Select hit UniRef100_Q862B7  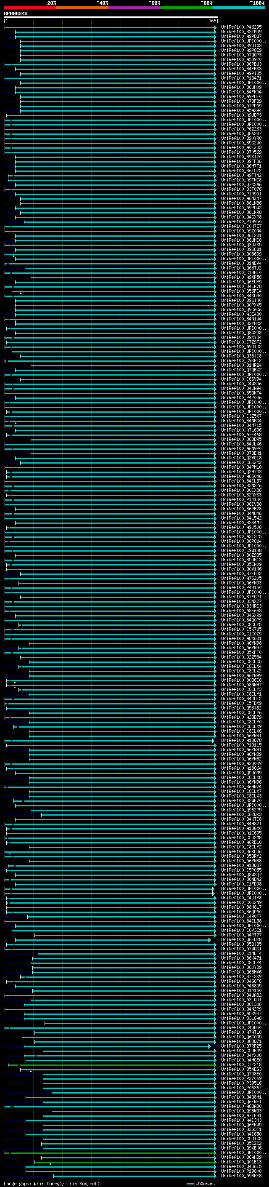[241, 133]
